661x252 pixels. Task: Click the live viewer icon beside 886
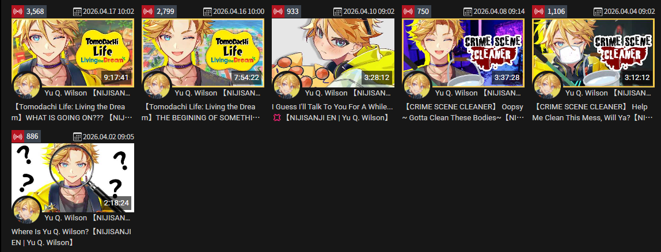pyautogui.click(x=17, y=136)
